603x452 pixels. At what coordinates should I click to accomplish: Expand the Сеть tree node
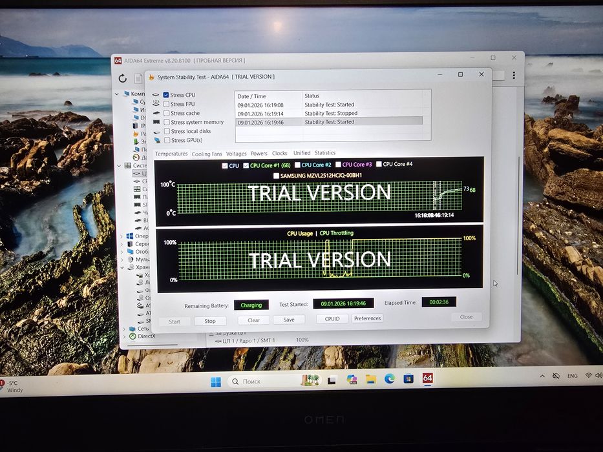[124, 329]
